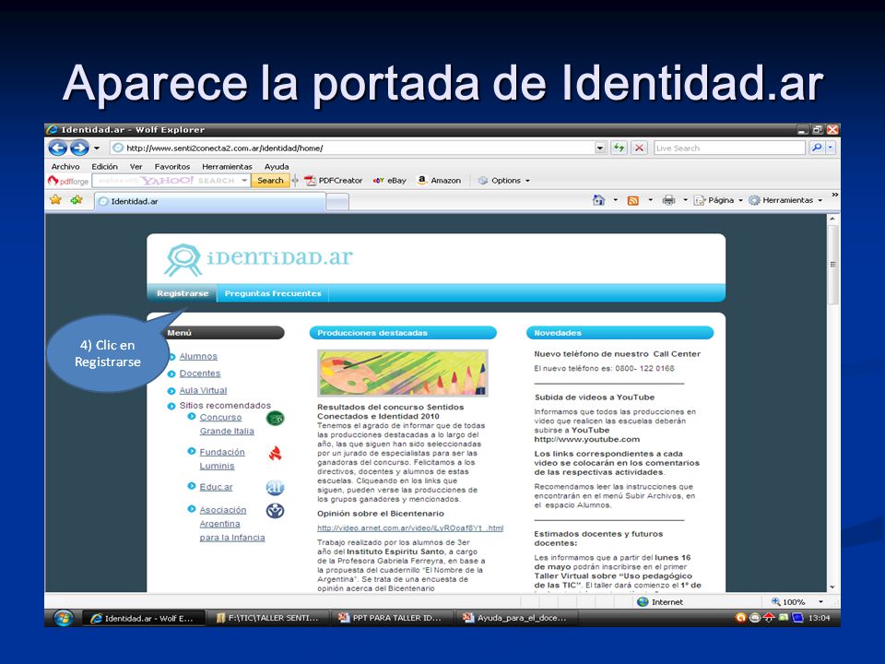Click the pdfforge toolbar logo
885x664 pixels.
[x=68, y=181]
